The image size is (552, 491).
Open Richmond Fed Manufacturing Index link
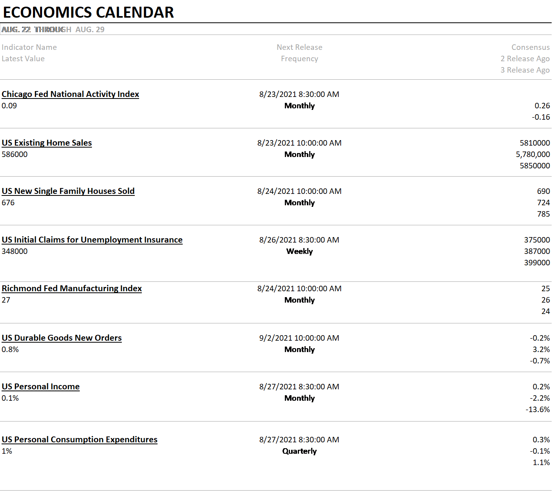[x=72, y=288]
